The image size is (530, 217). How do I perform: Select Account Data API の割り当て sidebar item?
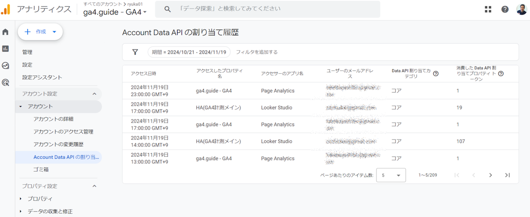tap(58, 157)
